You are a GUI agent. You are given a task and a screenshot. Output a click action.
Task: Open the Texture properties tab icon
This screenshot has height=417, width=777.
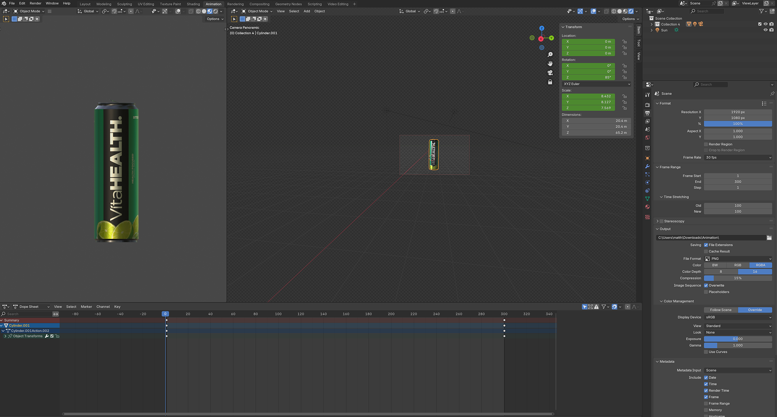coord(647,217)
